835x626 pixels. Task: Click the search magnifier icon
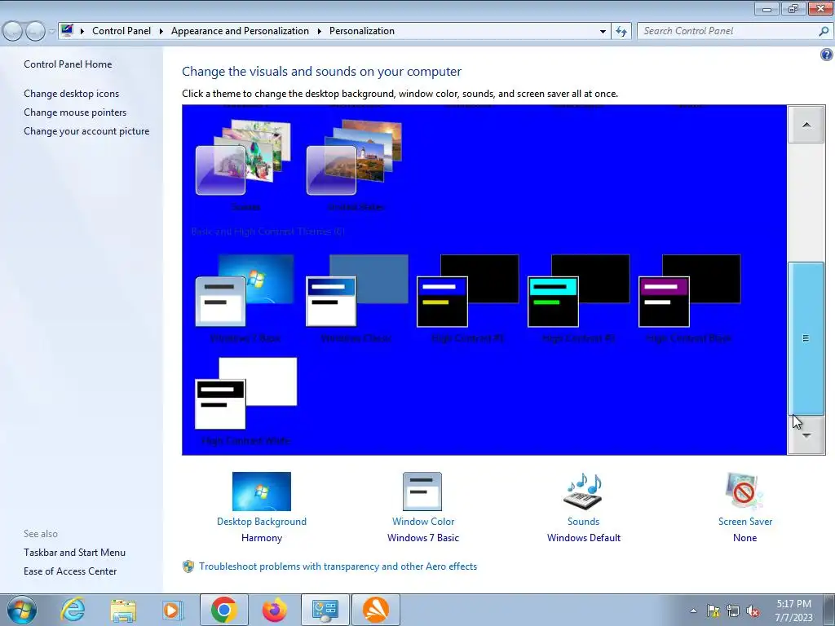pyautogui.click(x=824, y=31)
